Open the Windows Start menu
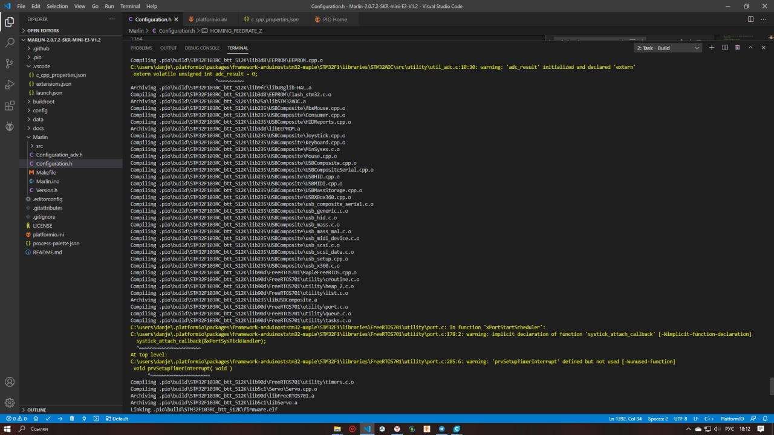Image resolution: width=774 pixels, height=435 pixels. tap(7, 428)
